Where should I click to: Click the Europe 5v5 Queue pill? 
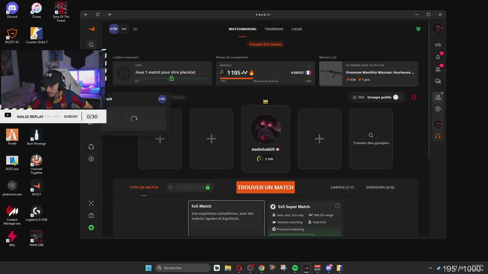click(266, 44)
